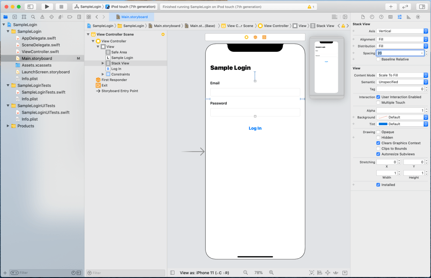This screenshot has width=431, height=278.
Task: Click the zoom in magnifier on canvas
Action: pyautogui.click(x=271, y=273)
